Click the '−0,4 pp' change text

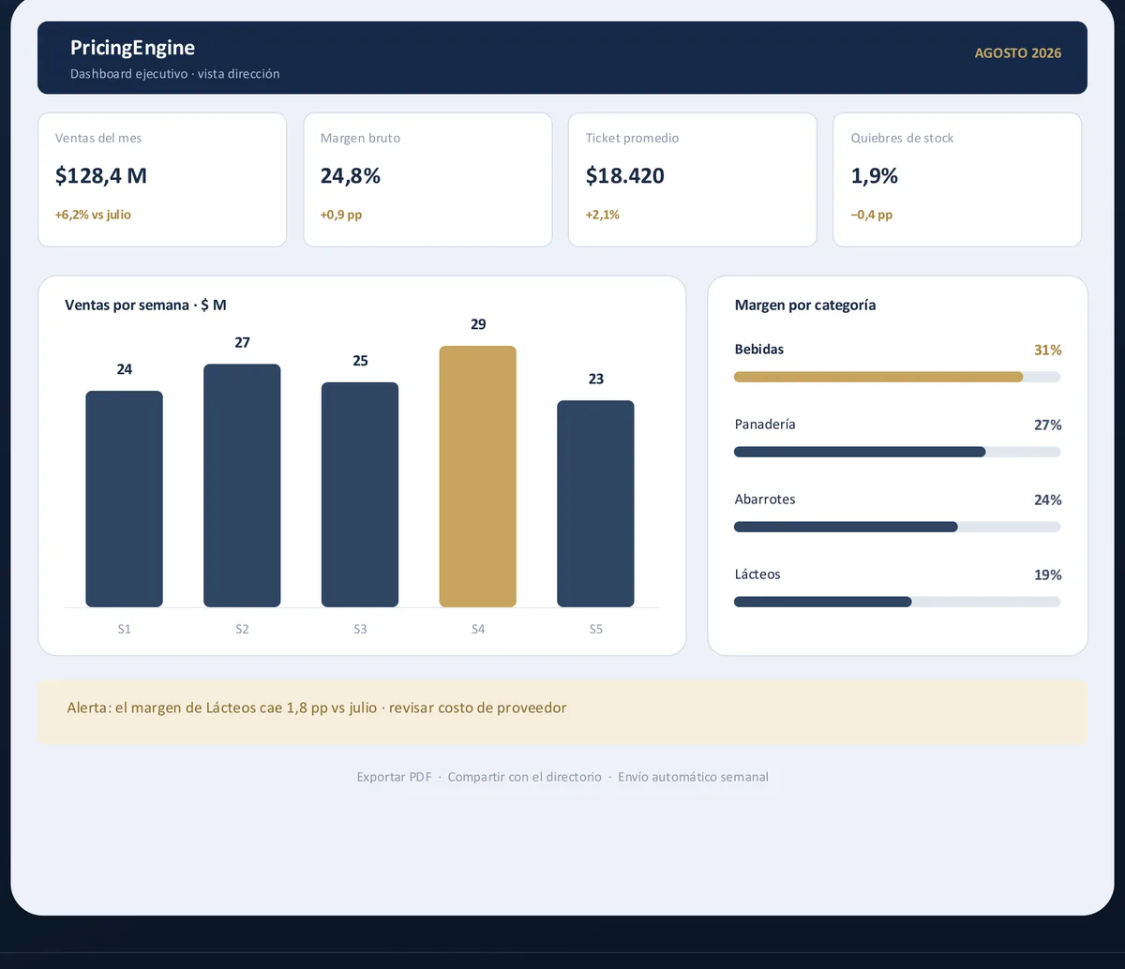coord(872,215)
